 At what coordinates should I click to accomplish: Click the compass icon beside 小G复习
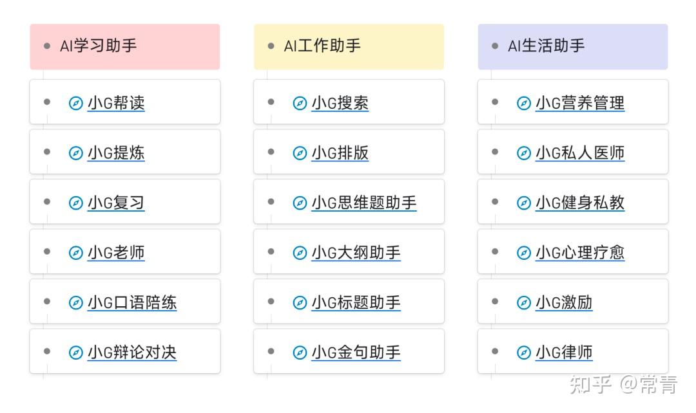76,203
